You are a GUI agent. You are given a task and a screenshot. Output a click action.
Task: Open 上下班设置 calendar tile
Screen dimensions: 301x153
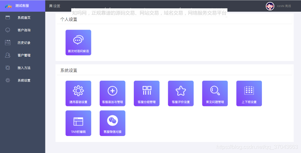coord(249,93)
